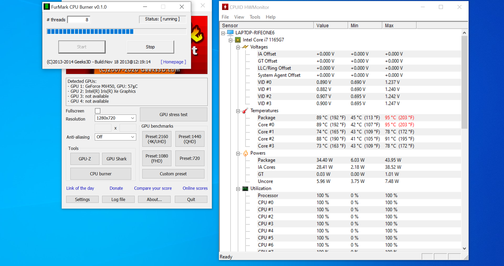Screen dimensions: 504x266
Task: Open the Resolution dropdown
Action: coord(115,118)
